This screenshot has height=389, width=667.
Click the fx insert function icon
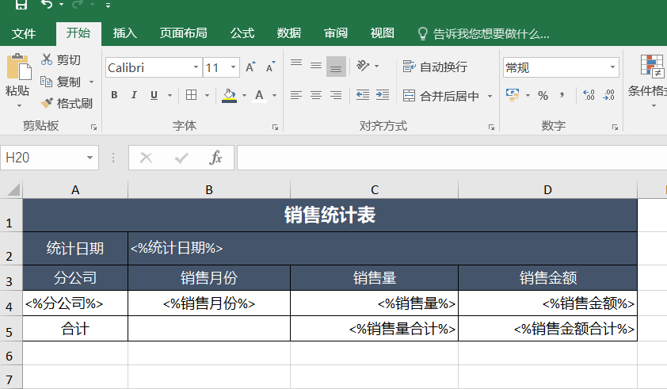(215, 158)
